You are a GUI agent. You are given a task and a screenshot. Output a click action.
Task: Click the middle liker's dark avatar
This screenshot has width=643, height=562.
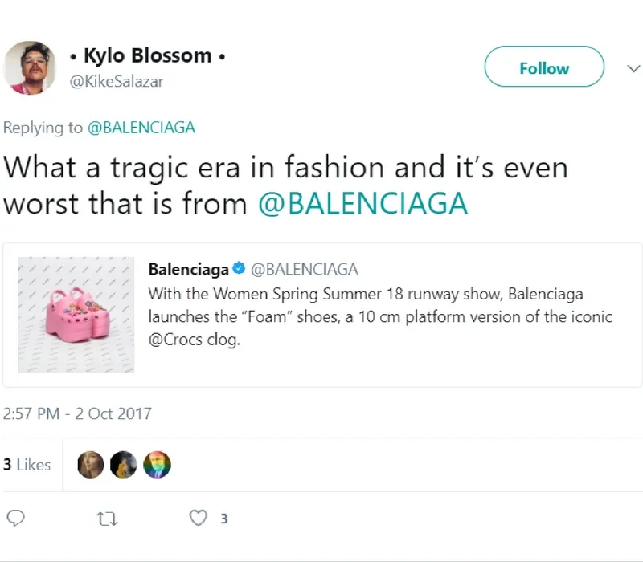(124, 464)
